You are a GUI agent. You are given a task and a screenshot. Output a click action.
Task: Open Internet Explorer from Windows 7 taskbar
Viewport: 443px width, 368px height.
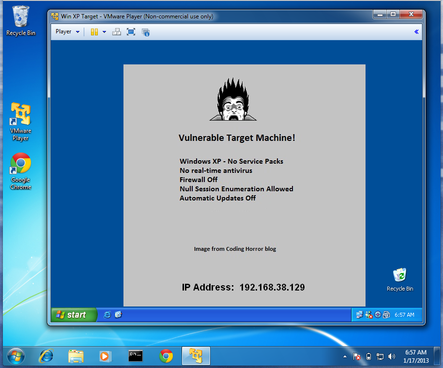(x=46, y=356)
